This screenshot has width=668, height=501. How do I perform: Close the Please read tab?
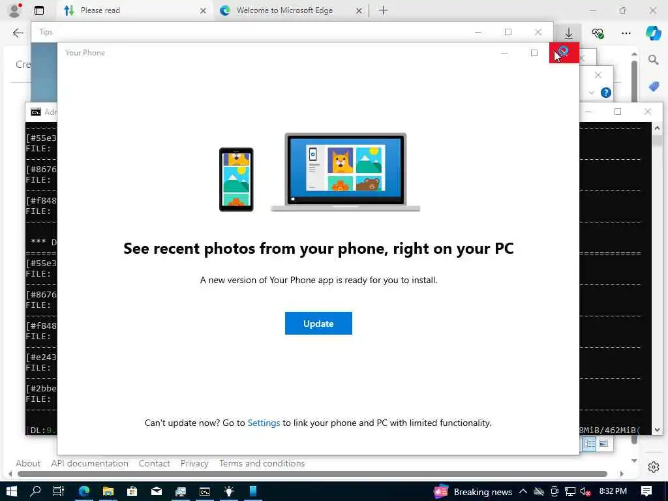click(x=204, y=10)
